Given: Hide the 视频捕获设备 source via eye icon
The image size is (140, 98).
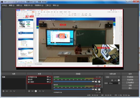Looking at the screenshot, I should tap(48, 77).
